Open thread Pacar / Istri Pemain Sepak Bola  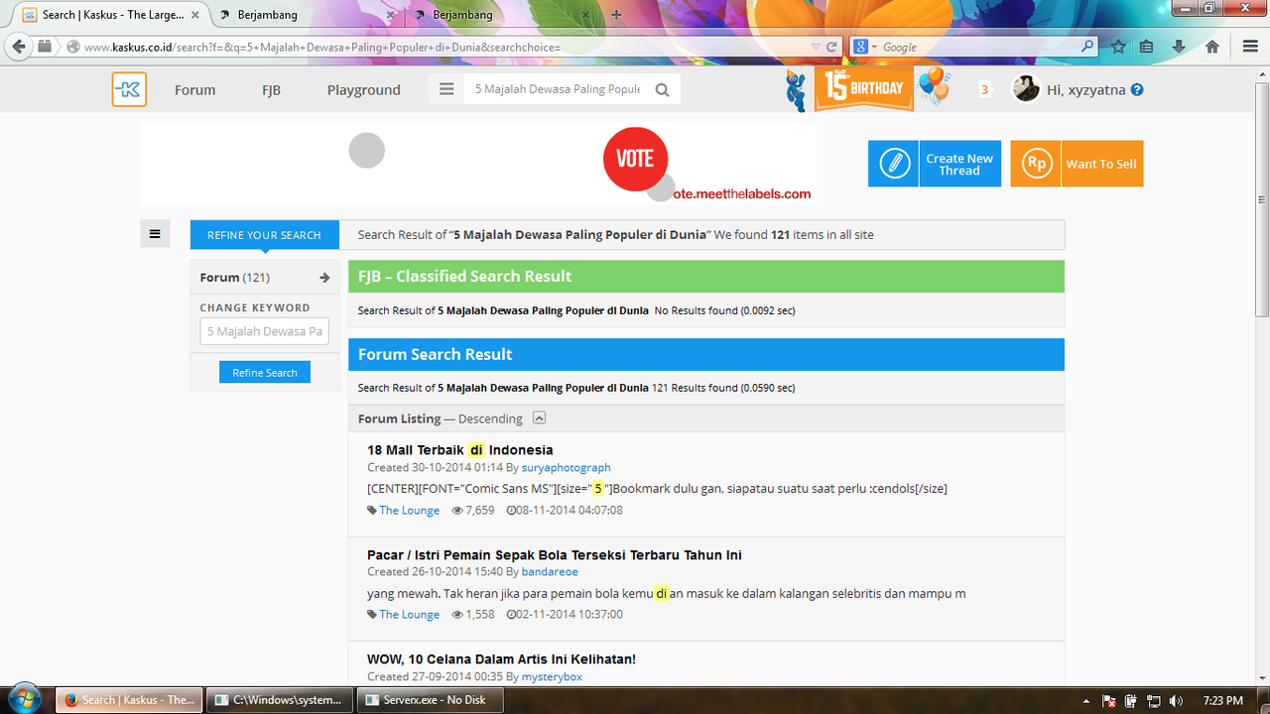click(555, 555)
